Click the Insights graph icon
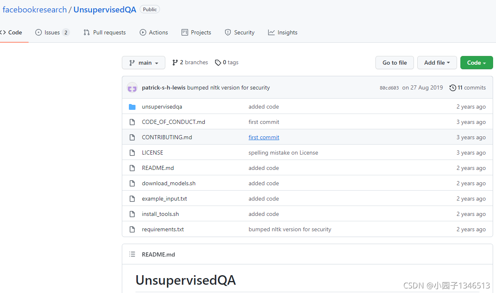The height and width of the screenshot is (293, 496). (271, 32)
